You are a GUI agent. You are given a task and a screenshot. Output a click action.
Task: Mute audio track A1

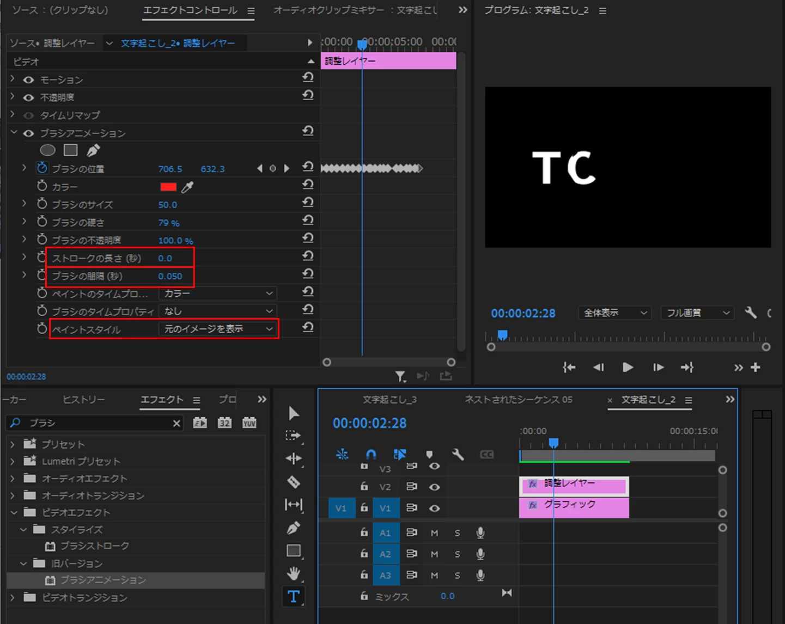(434, 533)
